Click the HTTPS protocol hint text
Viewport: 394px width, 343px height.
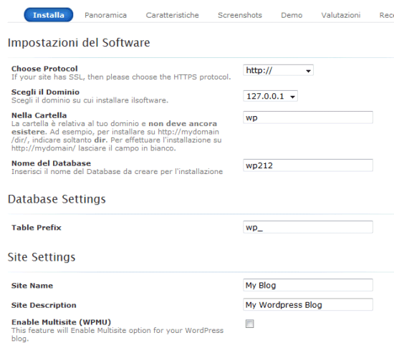click(121, 77)
